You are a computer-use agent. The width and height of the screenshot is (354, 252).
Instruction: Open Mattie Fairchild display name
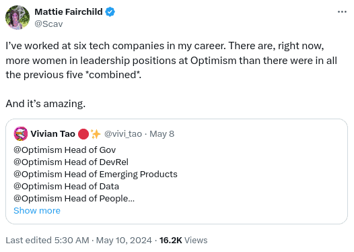coord(69,11)
